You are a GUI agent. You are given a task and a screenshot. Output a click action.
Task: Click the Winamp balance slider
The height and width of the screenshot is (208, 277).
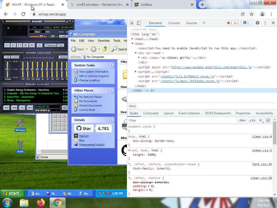pyautogui.click(x=53, y=36)
